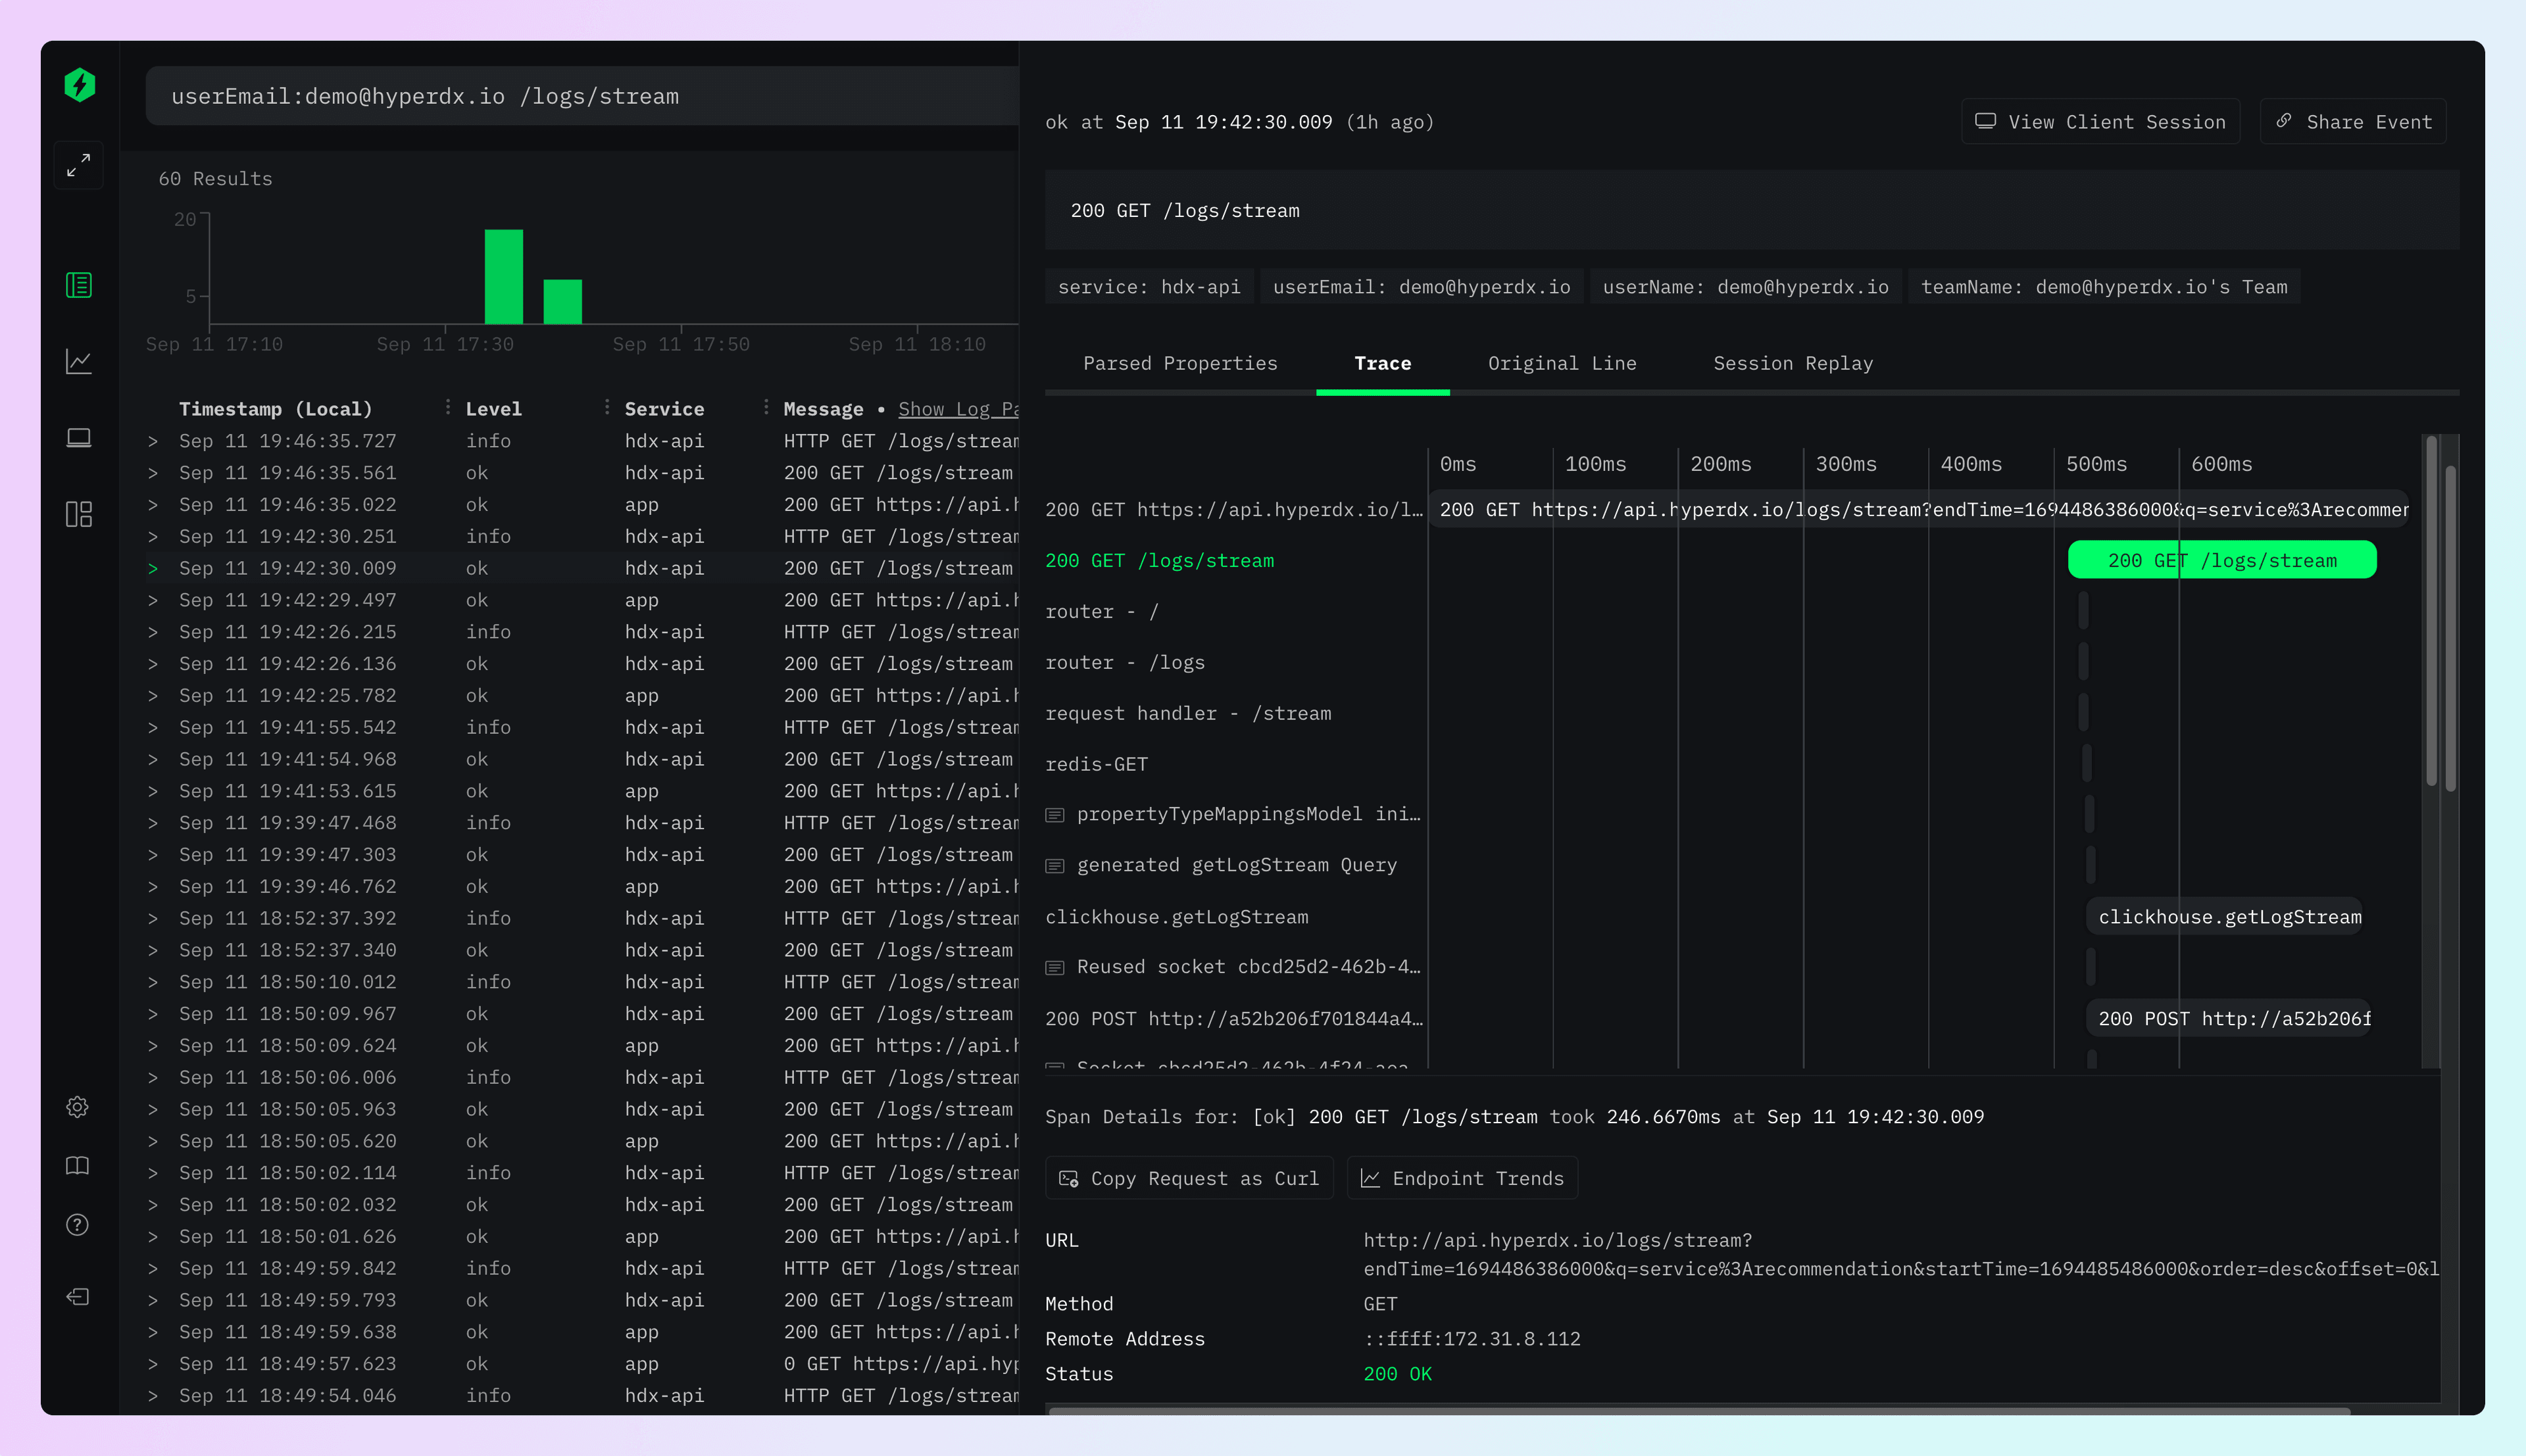Click the Logout icon at sidebar bottom
This screenshot has width=2526, height=1456.
click(x=78, y=1297)
